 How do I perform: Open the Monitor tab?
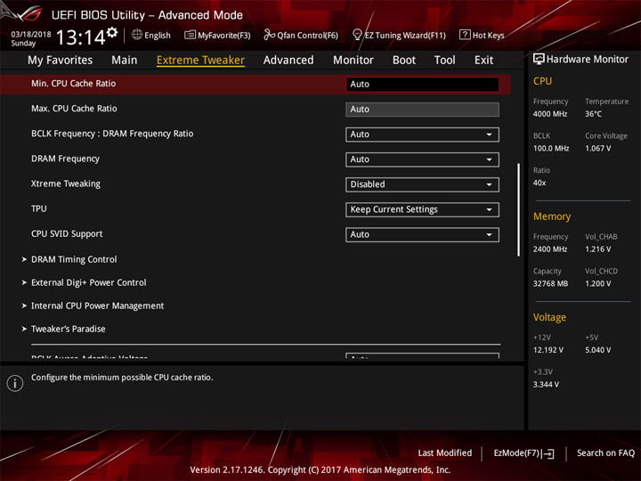pyautogui.click(x=353, y=61)
